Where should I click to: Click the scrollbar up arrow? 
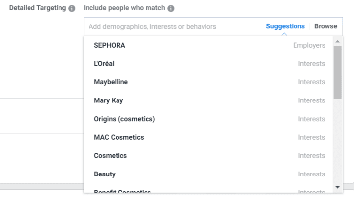[x=337, y=42]
